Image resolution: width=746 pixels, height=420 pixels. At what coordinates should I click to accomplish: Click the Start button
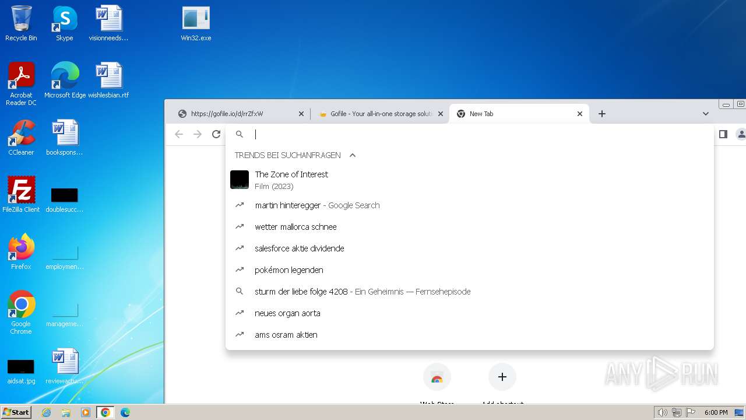pos(16,412)
